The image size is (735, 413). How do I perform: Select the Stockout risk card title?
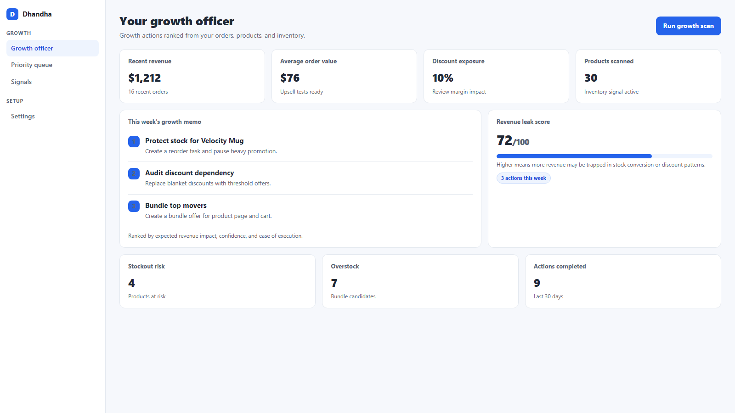pos(146,266)
